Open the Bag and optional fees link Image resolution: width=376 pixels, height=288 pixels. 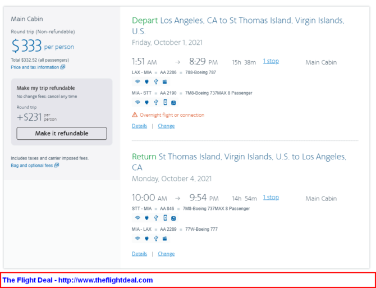click(35, 166)
